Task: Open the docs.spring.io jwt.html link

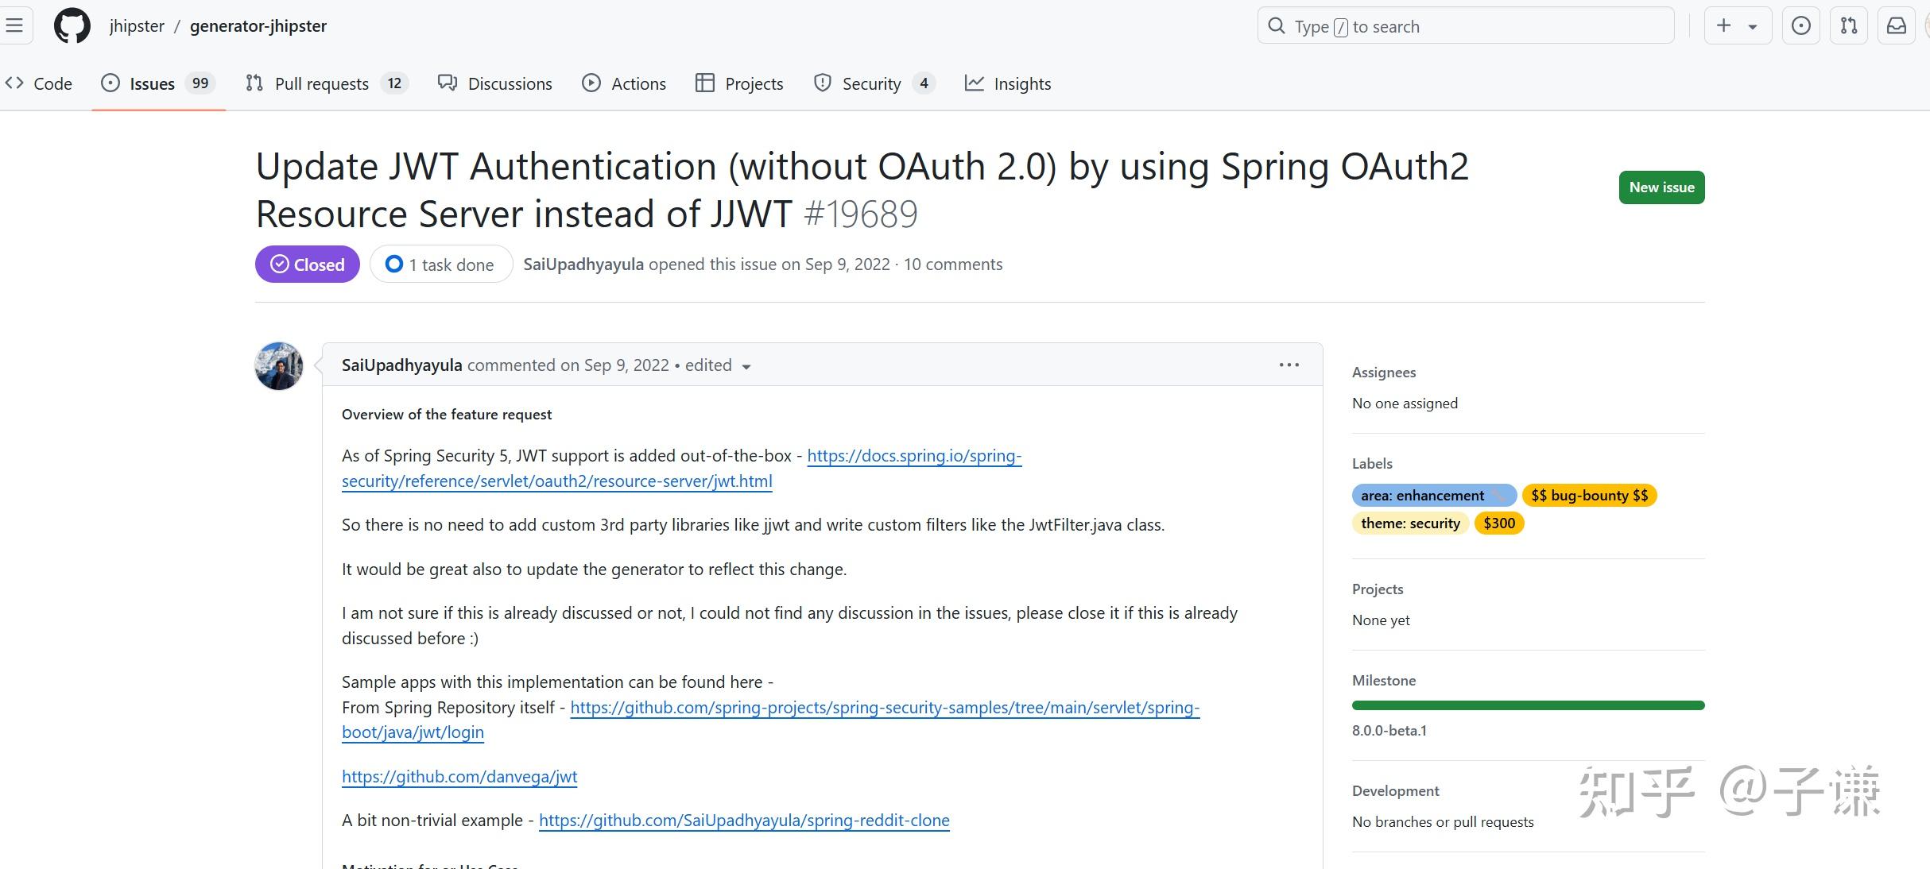Action: tap(681, 469)
